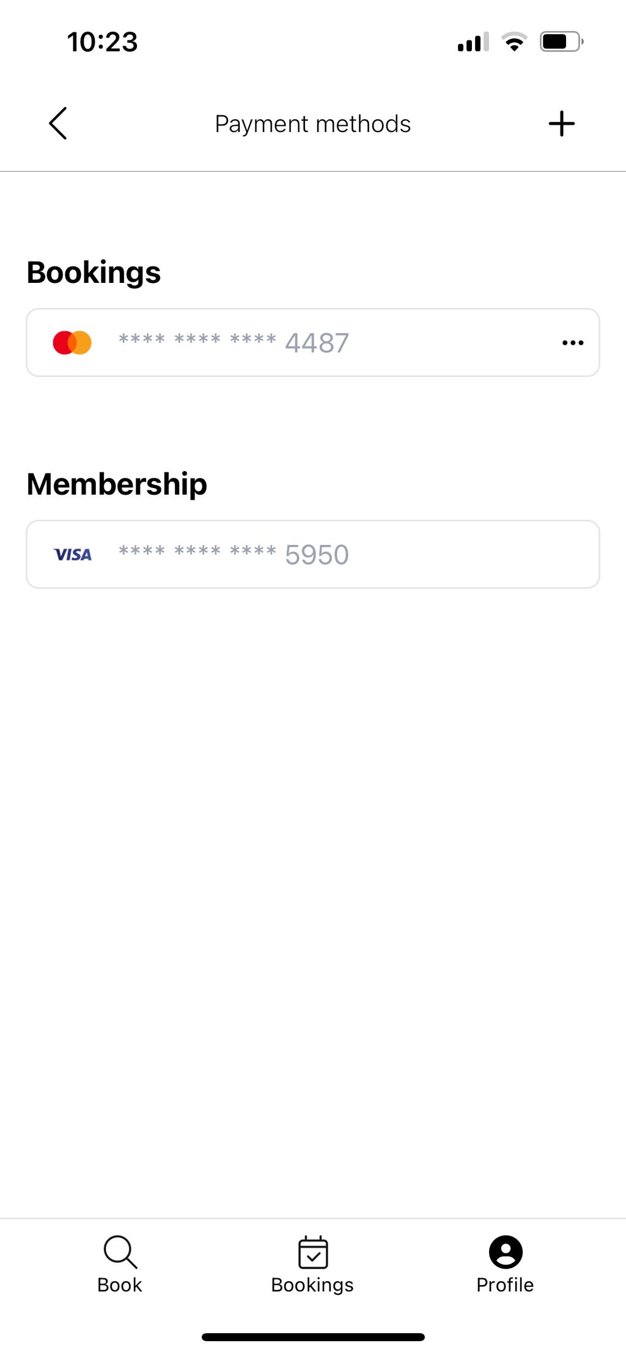Tap the battery status icon
This screenshot has height=1354, width=626.
point(562,42)
